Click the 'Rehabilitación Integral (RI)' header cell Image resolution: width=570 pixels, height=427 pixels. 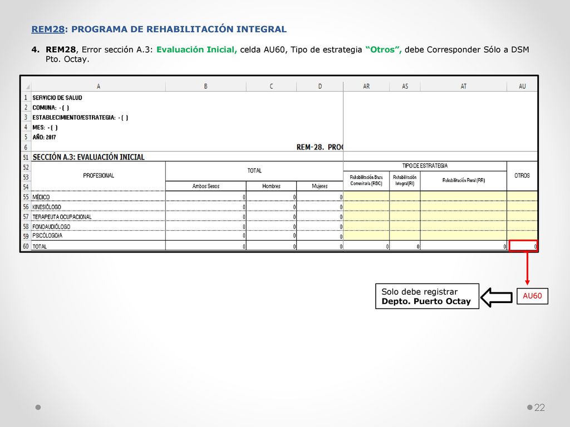point(405,181)
